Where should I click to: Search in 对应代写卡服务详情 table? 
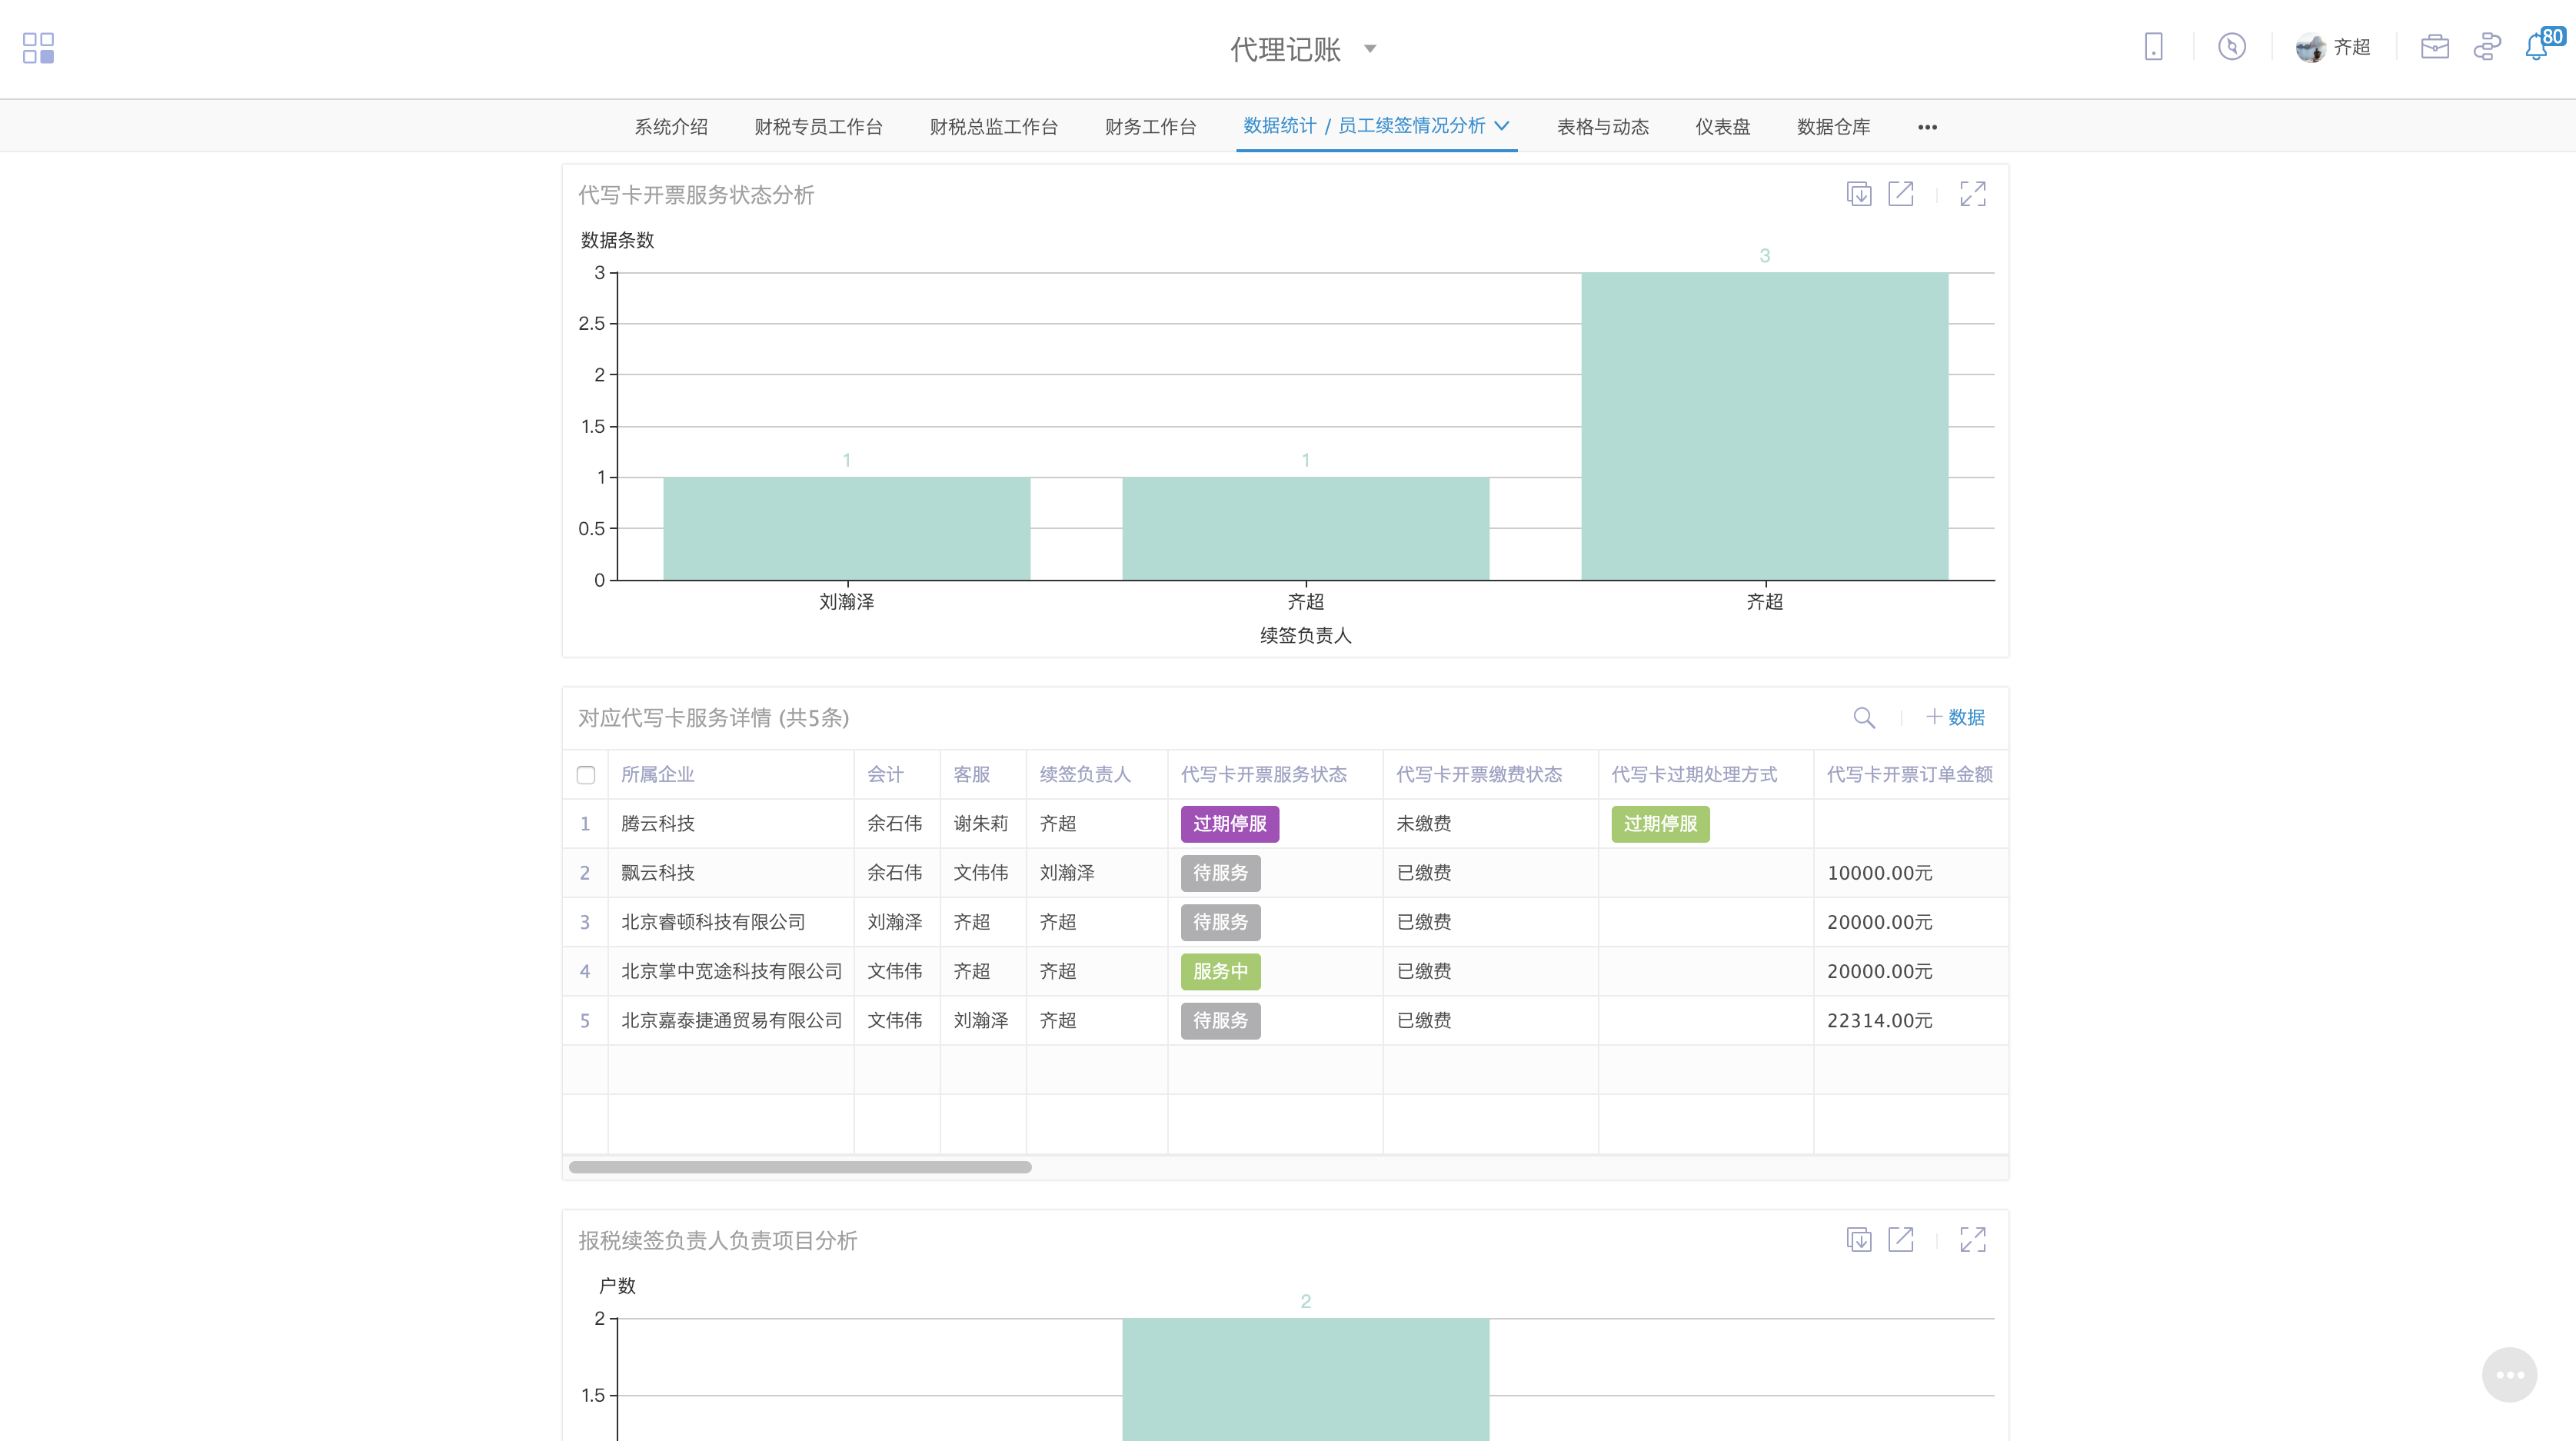(1863, 717)
